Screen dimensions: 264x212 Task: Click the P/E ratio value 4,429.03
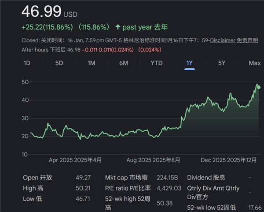coord(169,188)
